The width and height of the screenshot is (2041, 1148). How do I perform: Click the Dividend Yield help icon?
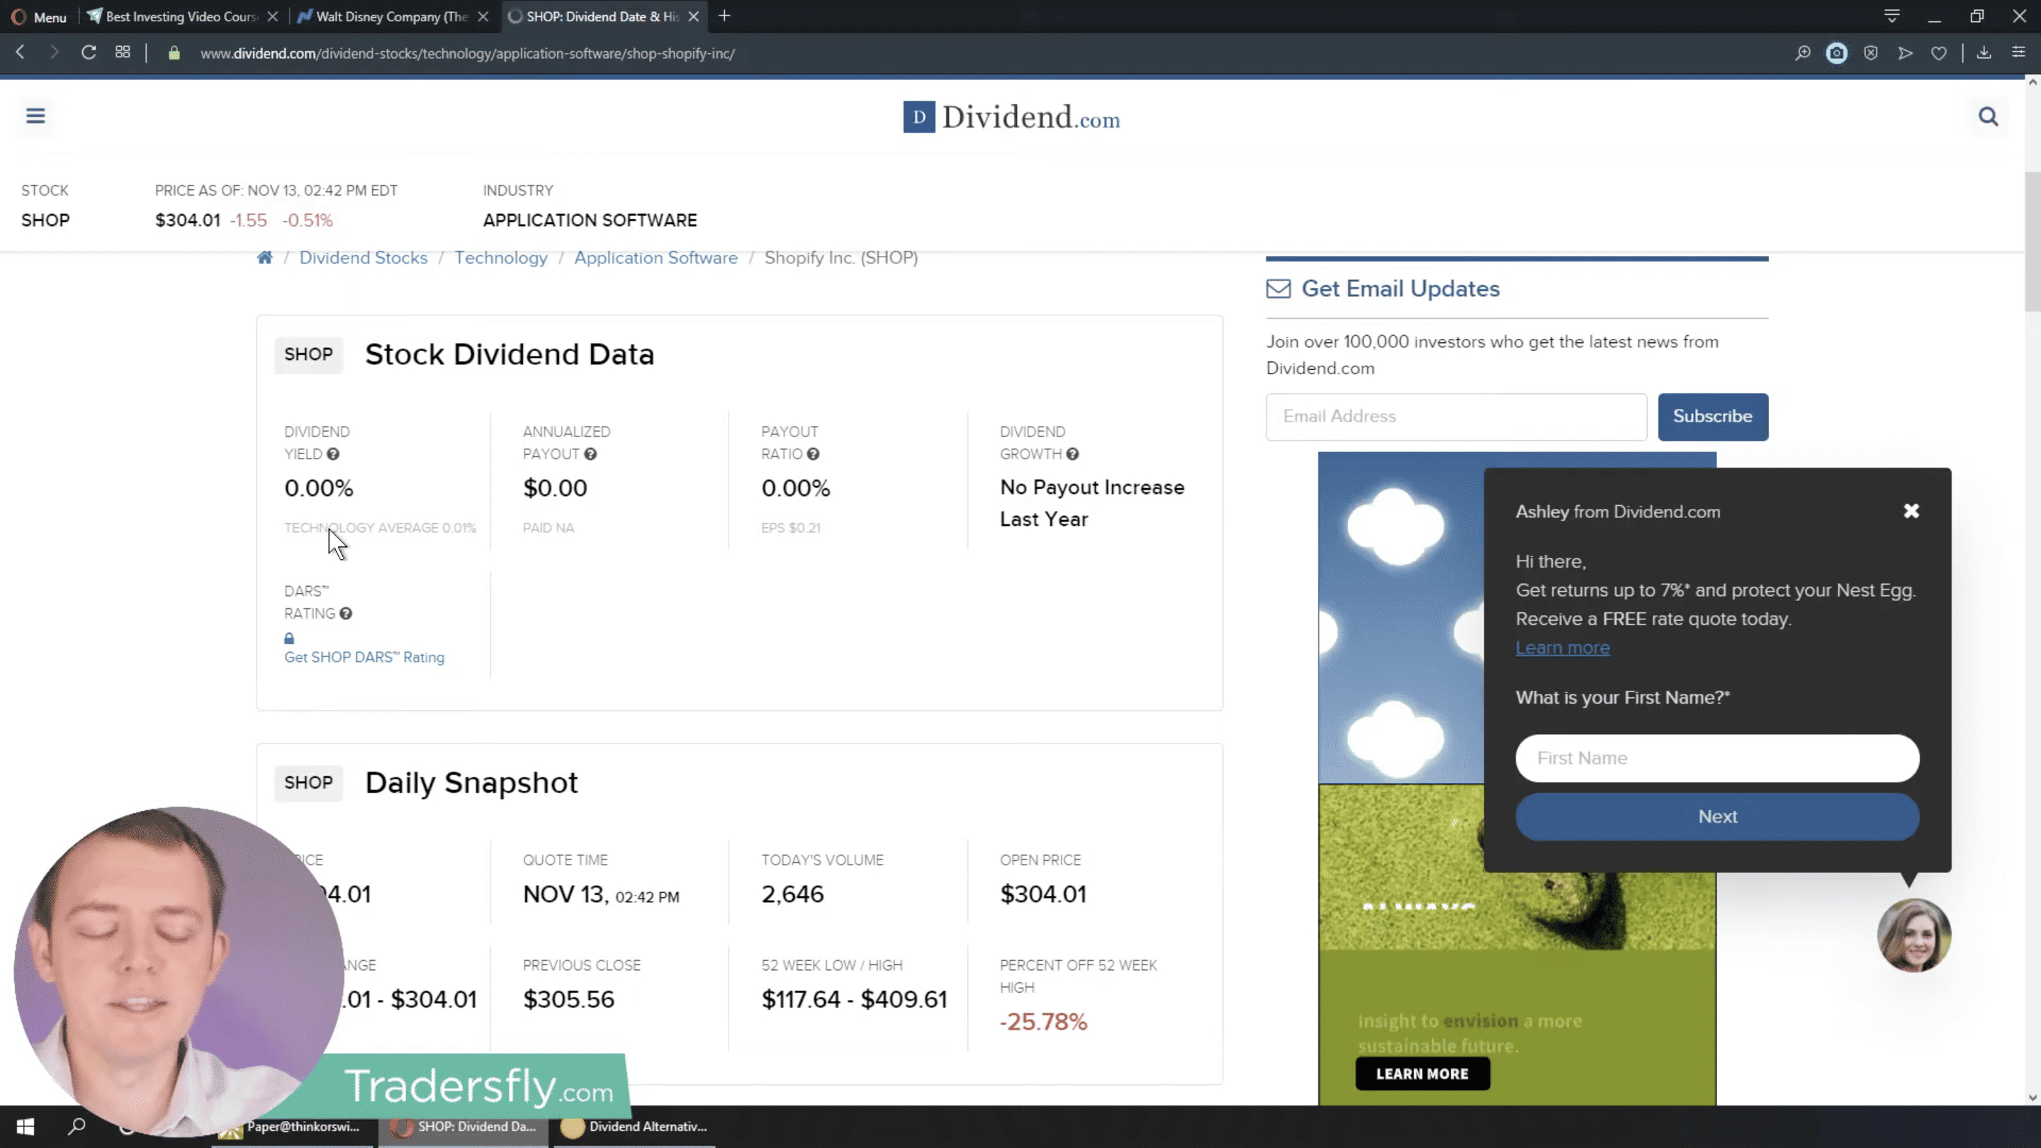pos(334,454)
